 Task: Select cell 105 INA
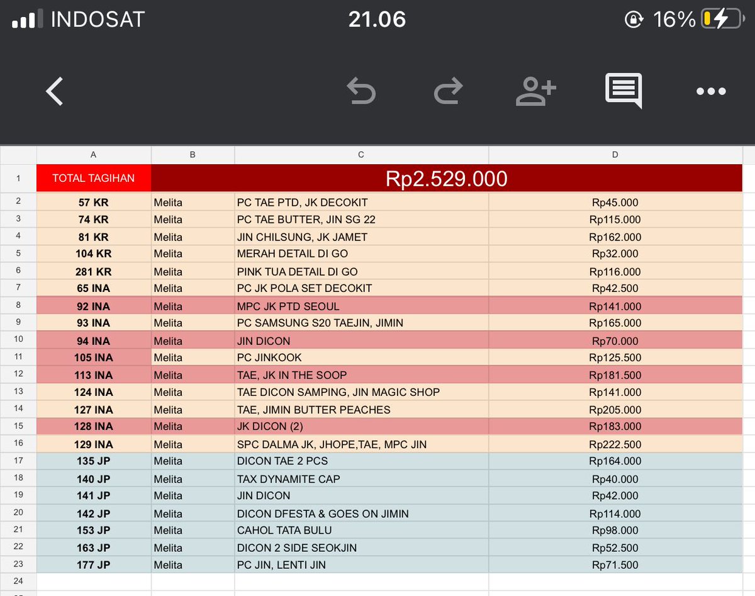click(94, 357)
